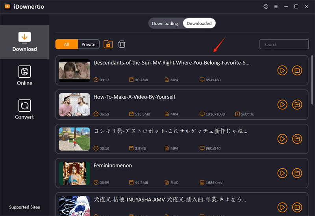The image size is (315, 216).
Task: Click the vertical list scrollbar
Action: pyautogui.click(x=312, y=80)
